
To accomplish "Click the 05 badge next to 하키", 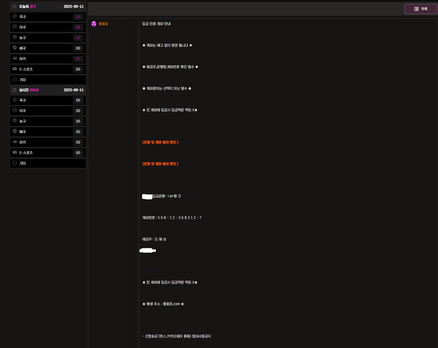I will (x=79, y=58).
